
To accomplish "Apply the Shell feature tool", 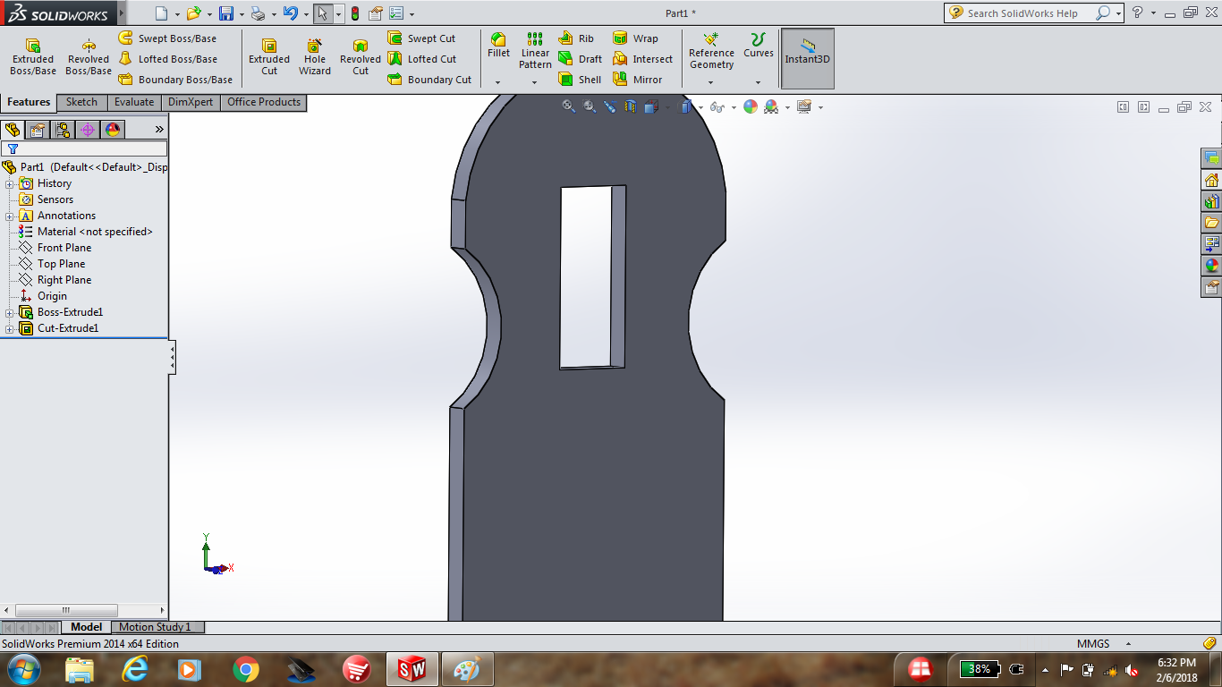I will [x=580, y=80].
